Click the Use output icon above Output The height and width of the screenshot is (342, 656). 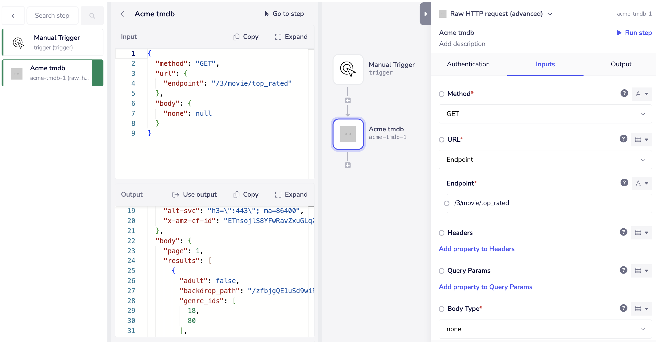coord(175,195)
